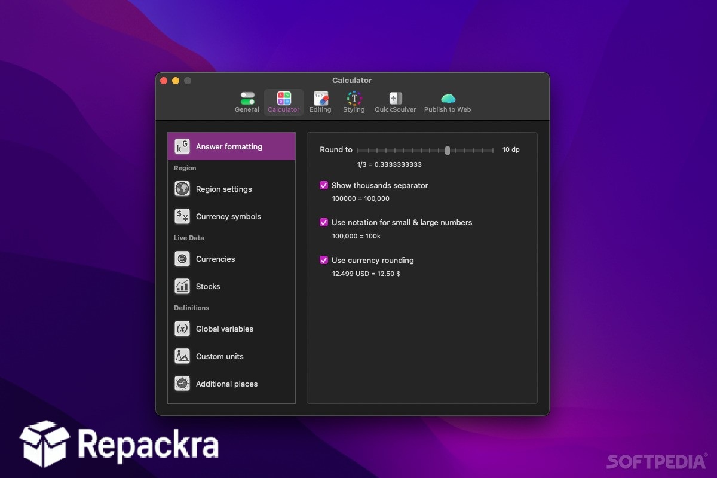Open Additional places definitions
Image resolution: width=717 pixels, height=478 pixels.
point(231,384)
